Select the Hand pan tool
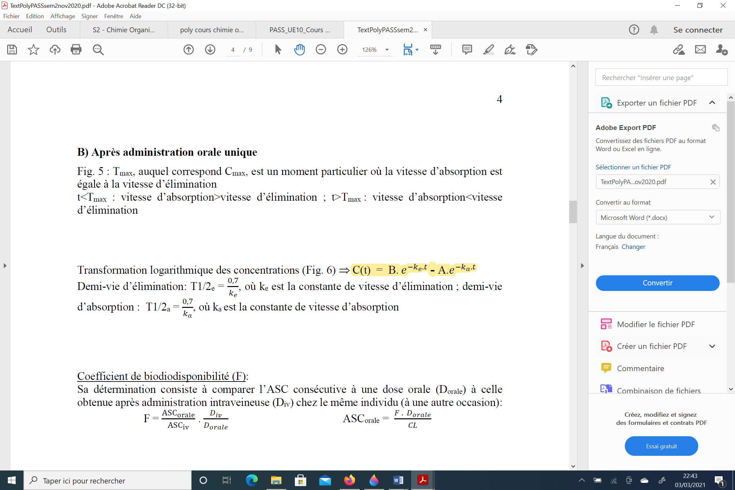The height and width of the screenshot is (490, 735). [299, 50]
